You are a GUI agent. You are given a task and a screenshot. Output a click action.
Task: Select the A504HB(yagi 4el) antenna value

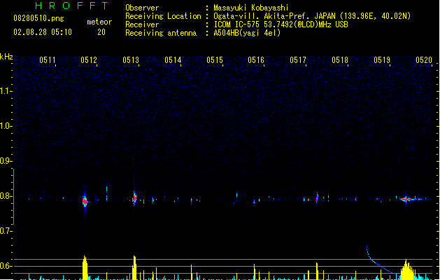tap(247, 33)
